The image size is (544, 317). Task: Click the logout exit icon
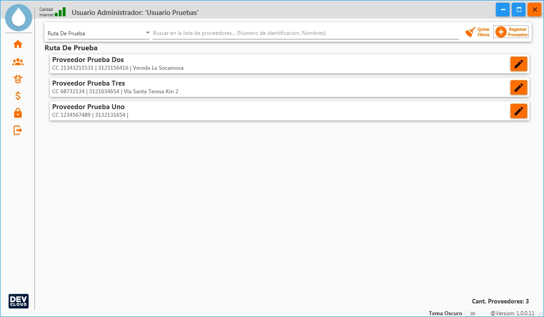(18, 130)
